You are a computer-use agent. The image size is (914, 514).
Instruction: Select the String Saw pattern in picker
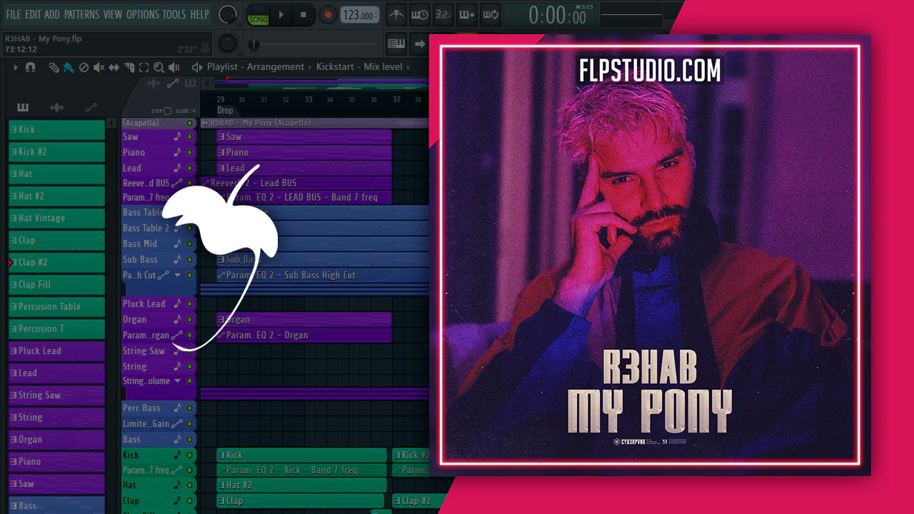click(x=56, y=395)
